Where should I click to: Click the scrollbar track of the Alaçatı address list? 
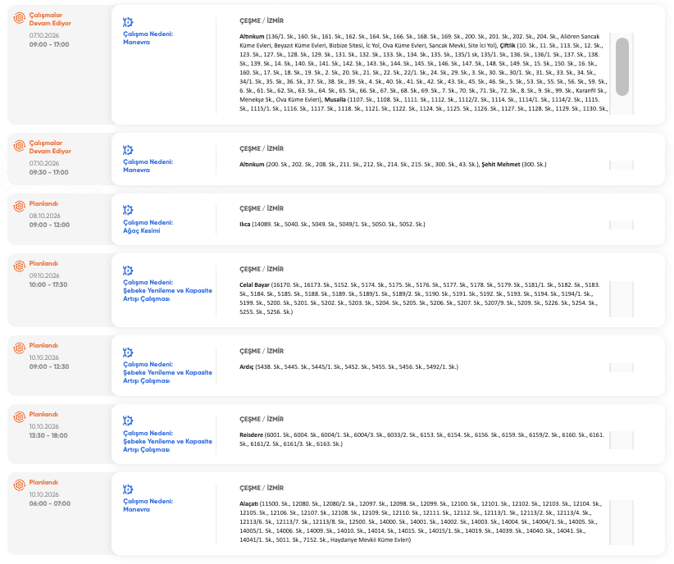(622, 522)
